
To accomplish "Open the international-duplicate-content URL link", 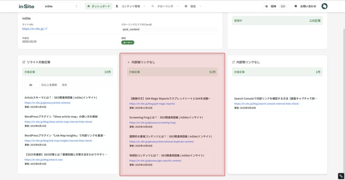I will [x=162, y=142].
